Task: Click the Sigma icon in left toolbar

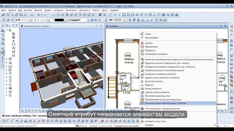Action: point(3,57)
